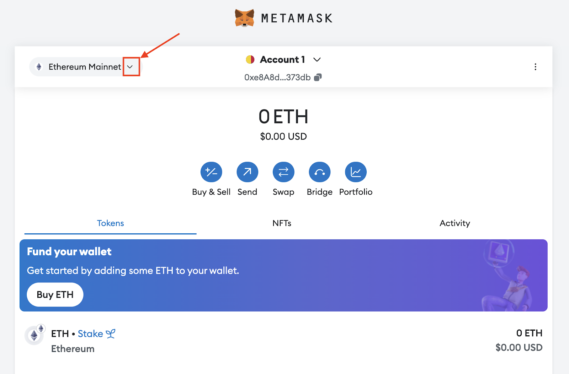Click the Ethereum diamond network icon

click(x=39, y=67)
